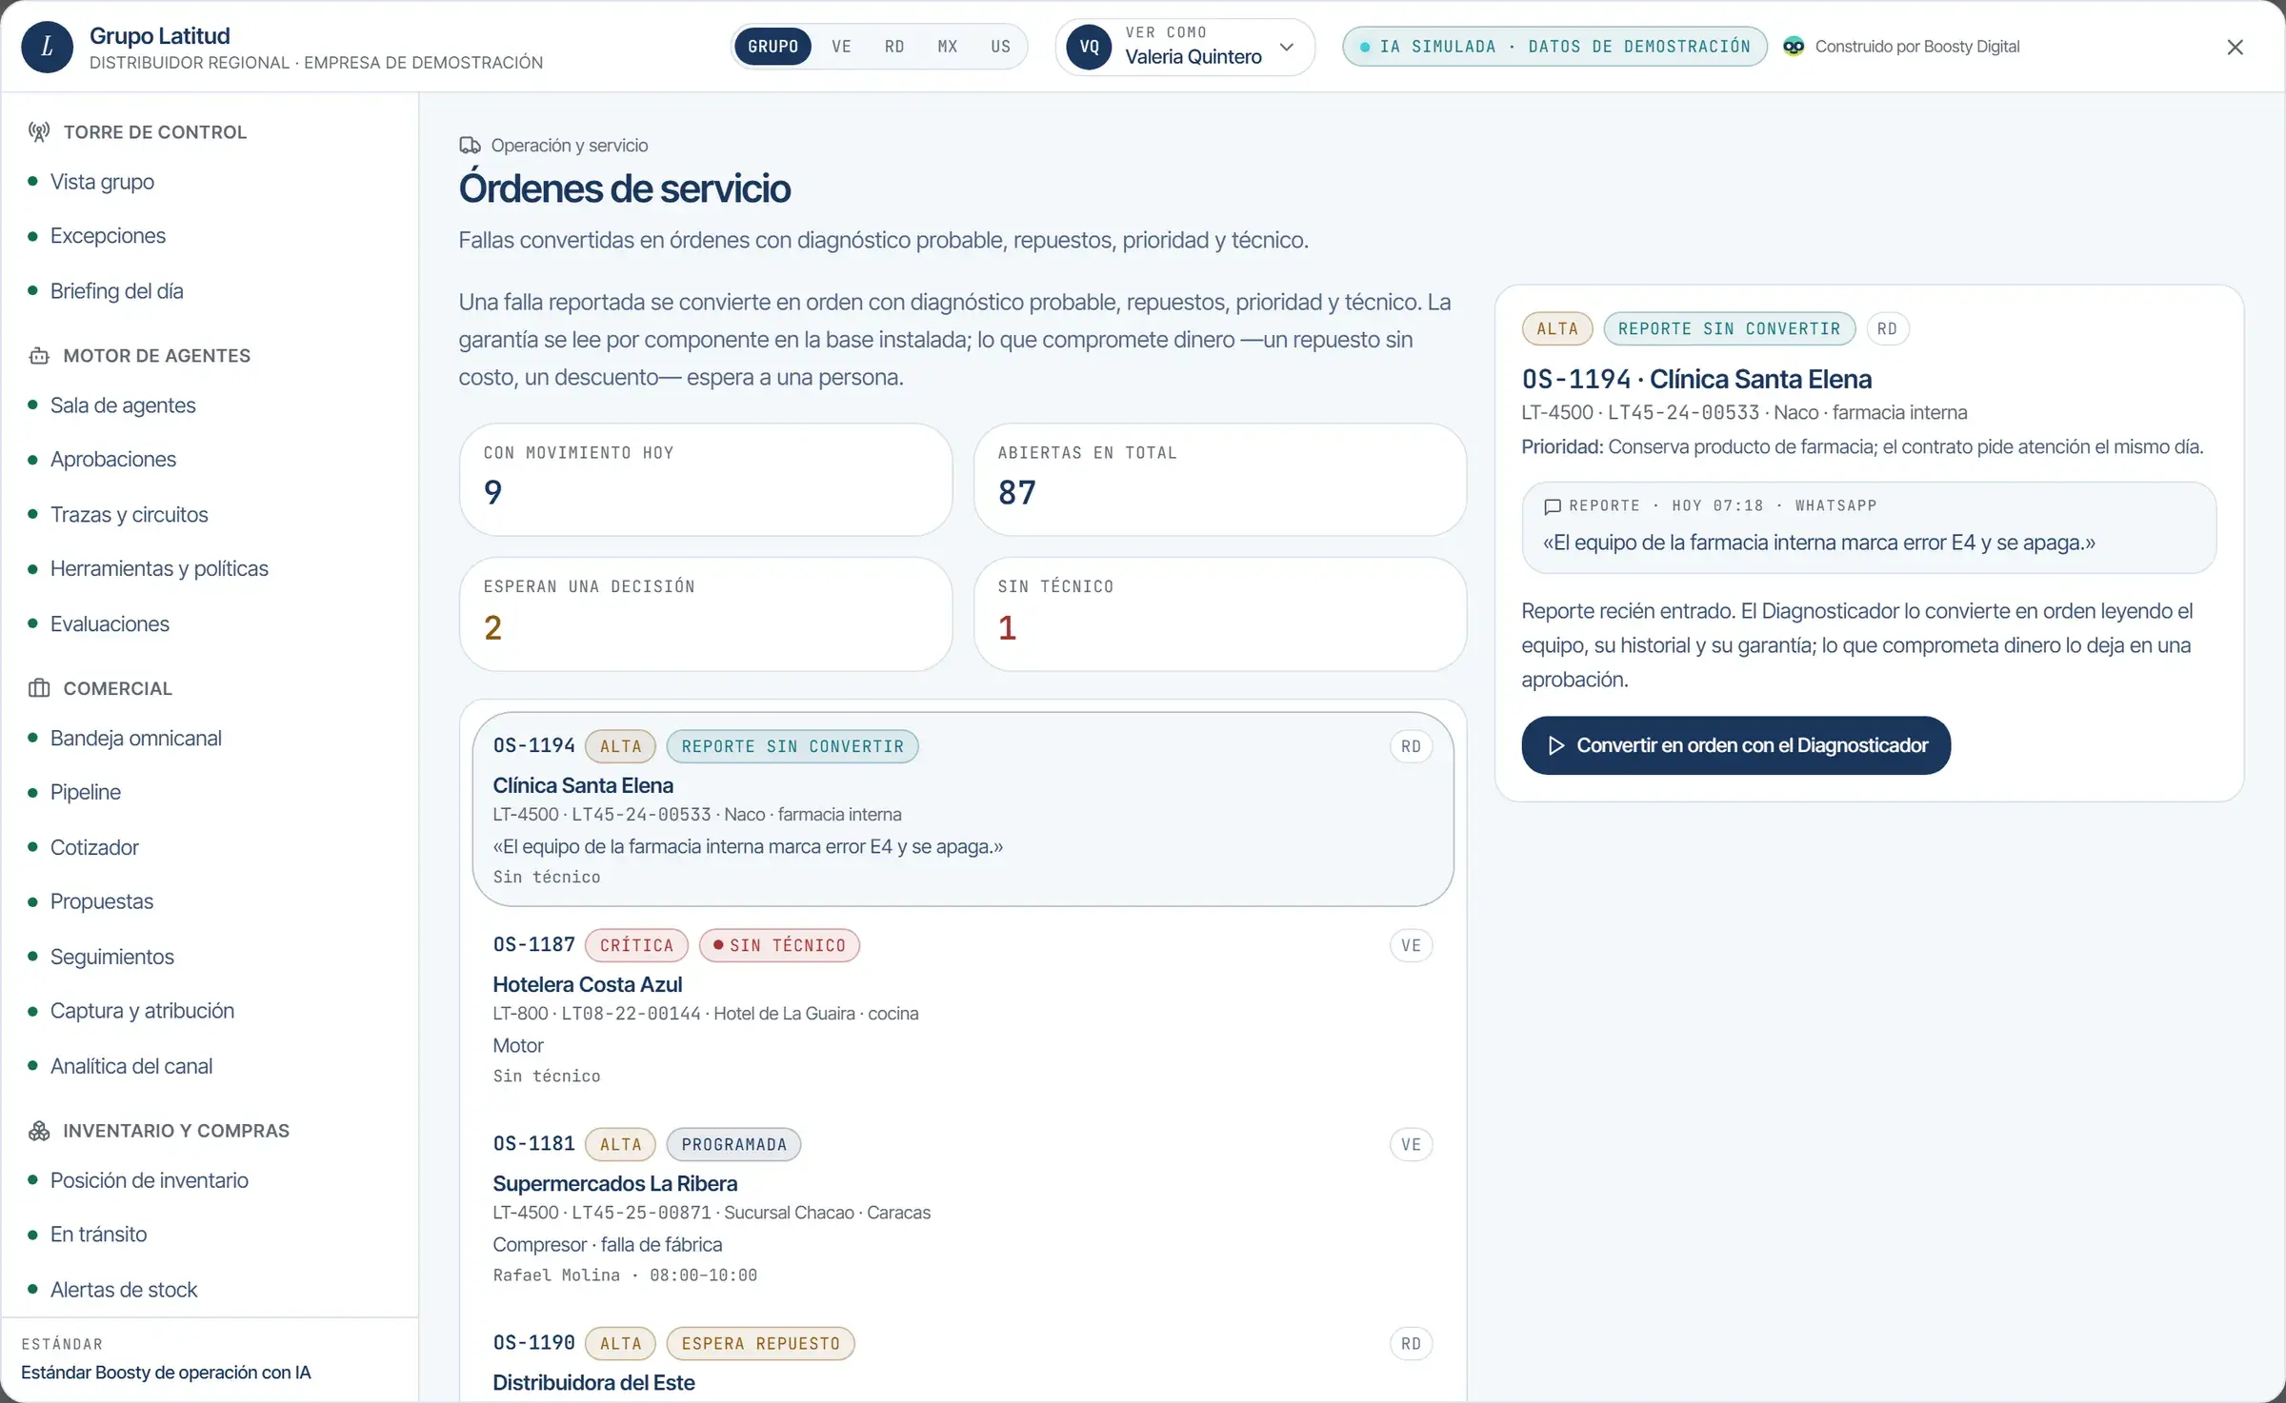Open Bandeja omnicanal
The height and width of the screenshot is (1403, 2286).
pyautogui.click(x=135, y=739)
